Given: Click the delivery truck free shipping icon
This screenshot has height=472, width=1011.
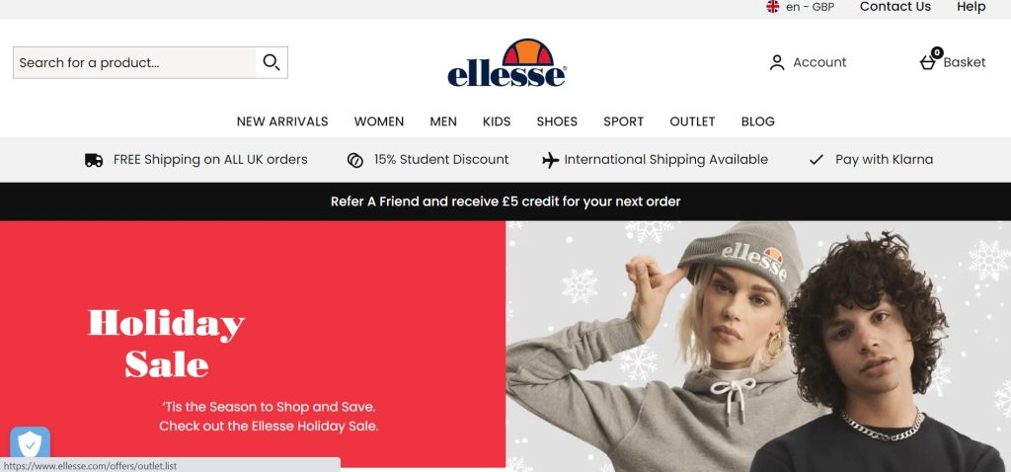Looking at the screenshot, I should 94,160.
